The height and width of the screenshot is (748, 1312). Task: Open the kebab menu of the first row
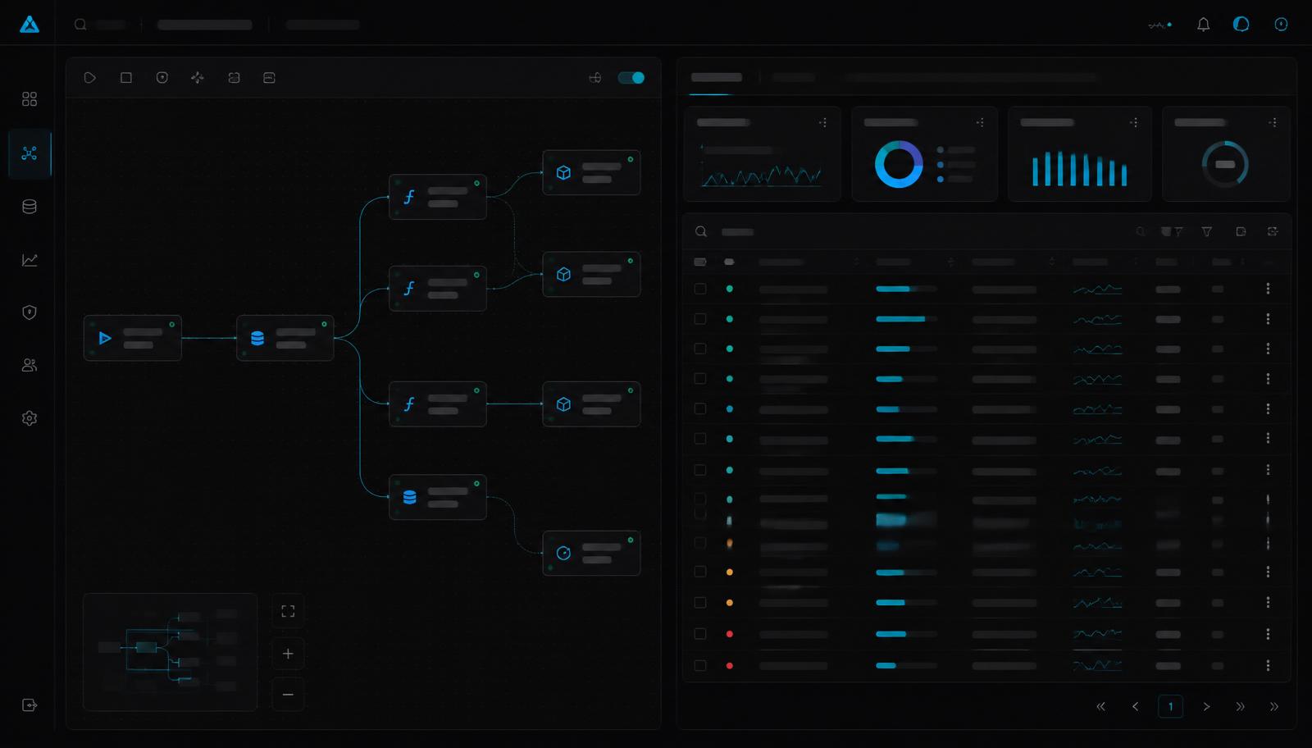[1268, 289]
